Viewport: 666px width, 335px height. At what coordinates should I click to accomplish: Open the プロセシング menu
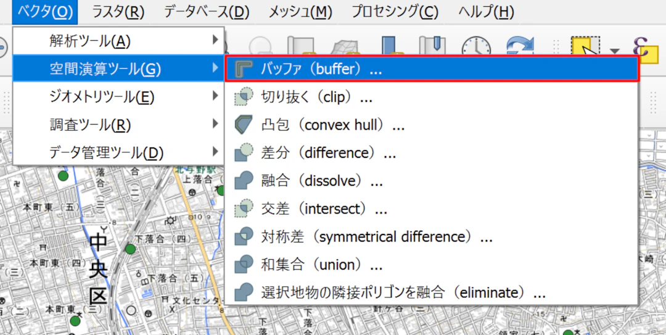pyautogui.click(x=395, y=11)
